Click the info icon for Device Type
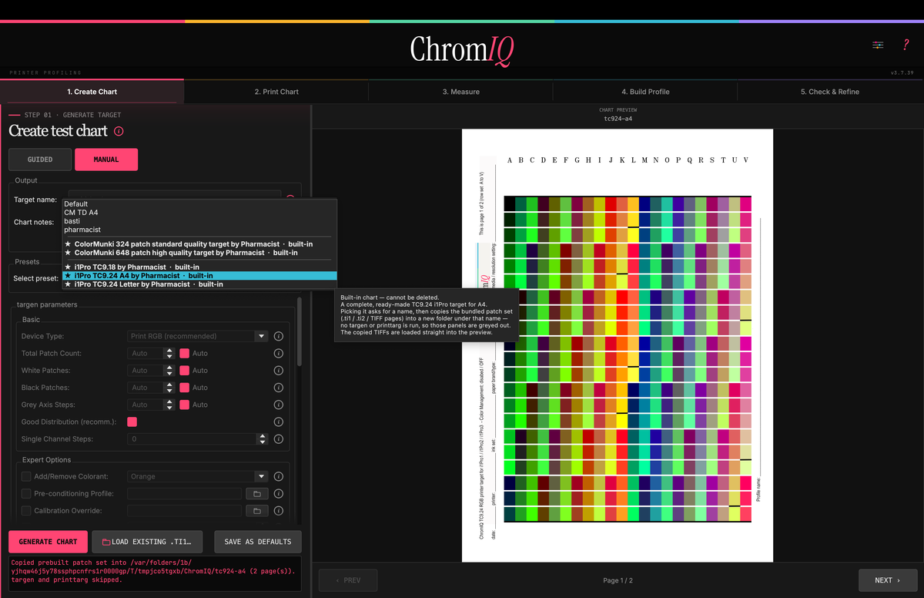This screenshot has width=924, height=598. tap(279, 336)
